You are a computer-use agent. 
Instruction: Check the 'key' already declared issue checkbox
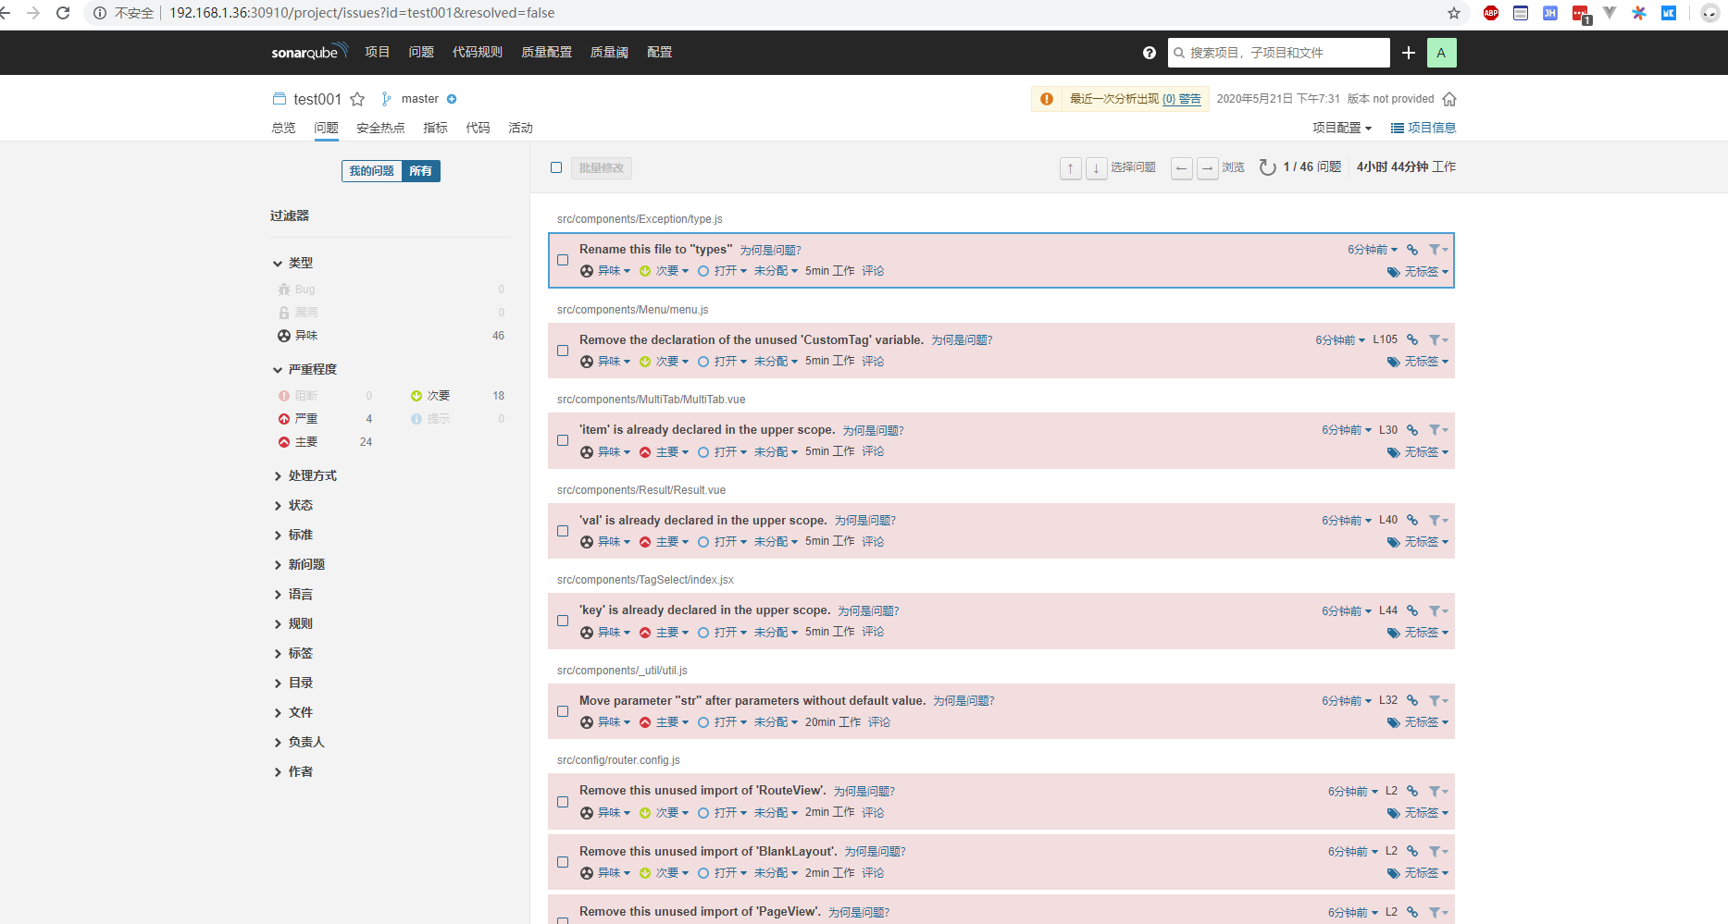click(x=563, y=621)
